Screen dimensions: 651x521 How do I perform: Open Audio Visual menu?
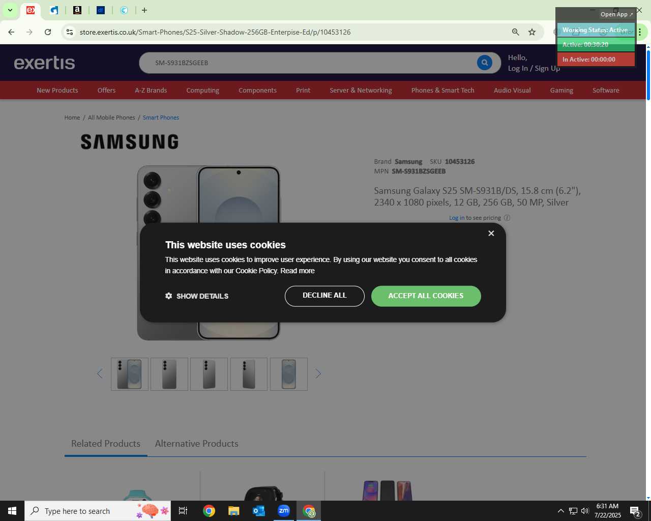point(512,90)
